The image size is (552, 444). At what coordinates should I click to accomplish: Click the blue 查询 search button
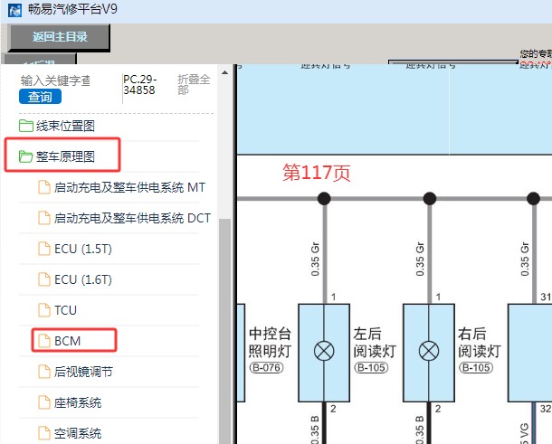(40, 97)
